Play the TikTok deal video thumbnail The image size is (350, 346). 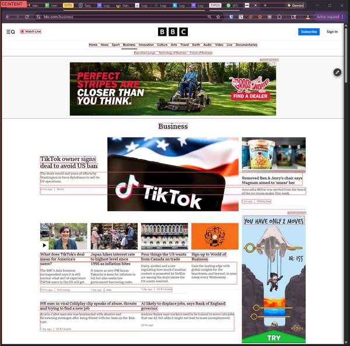(45, 245)
